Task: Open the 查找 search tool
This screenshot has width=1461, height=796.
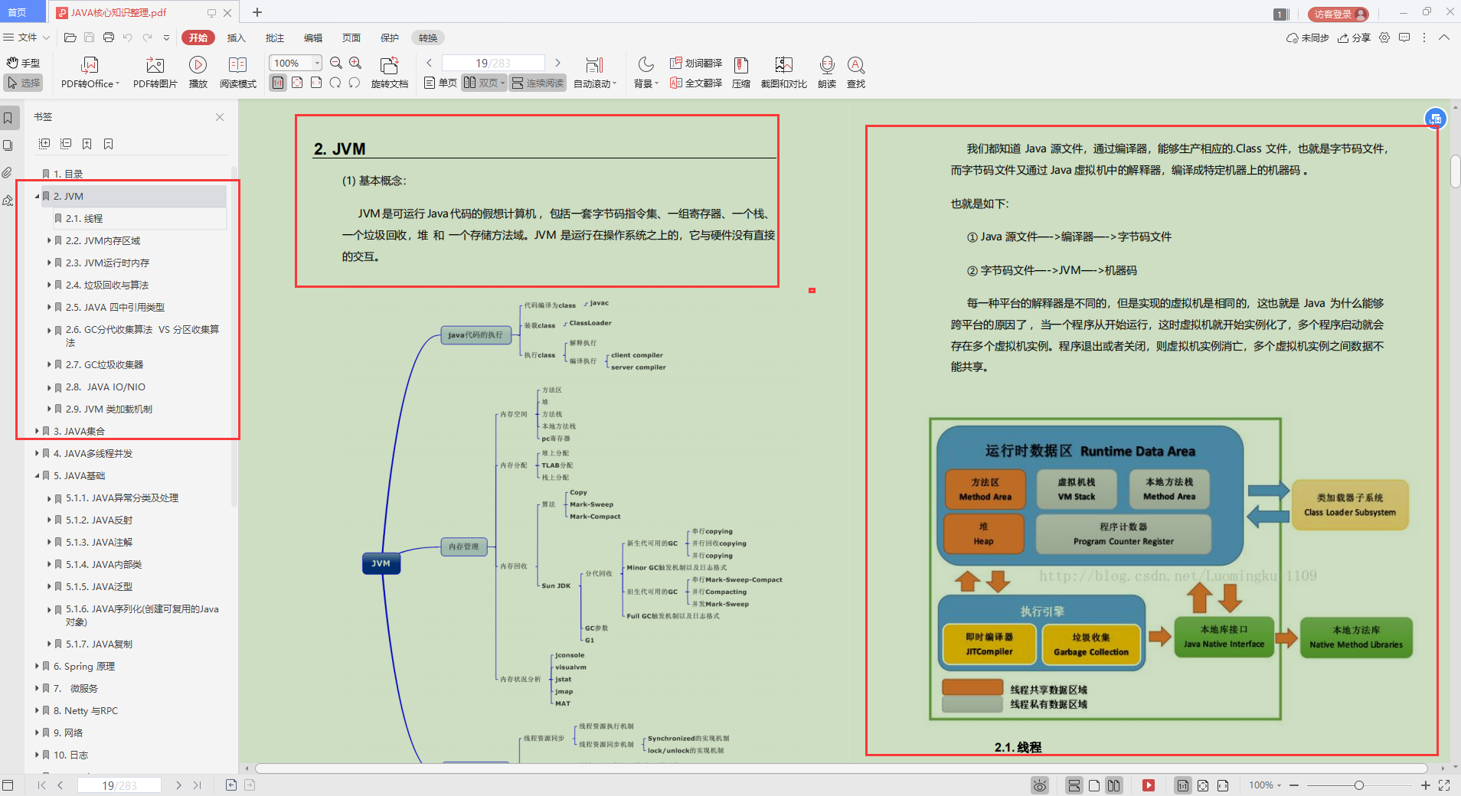Action: click(856, 73)
